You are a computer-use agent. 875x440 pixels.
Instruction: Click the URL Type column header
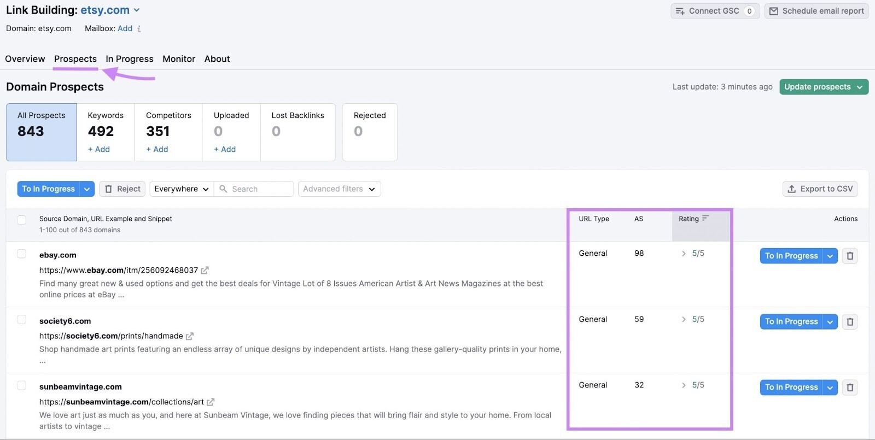[594, 219]
